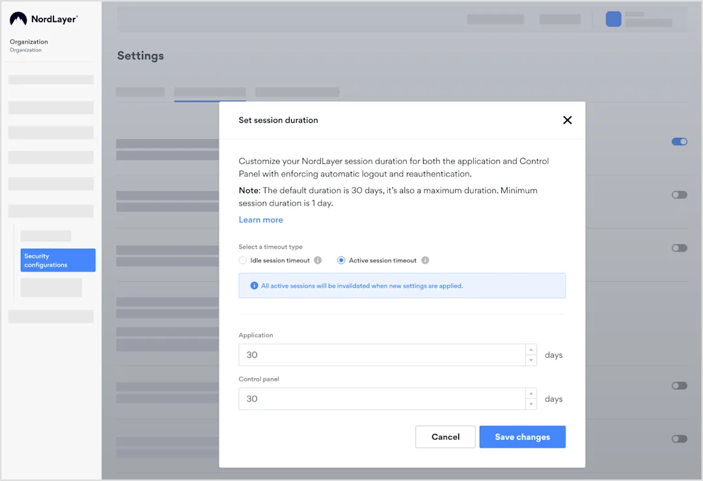Open the Learn more link
The height and width of the screenshot is (481, 703).
pyautogui.click(x=260, y=220)
